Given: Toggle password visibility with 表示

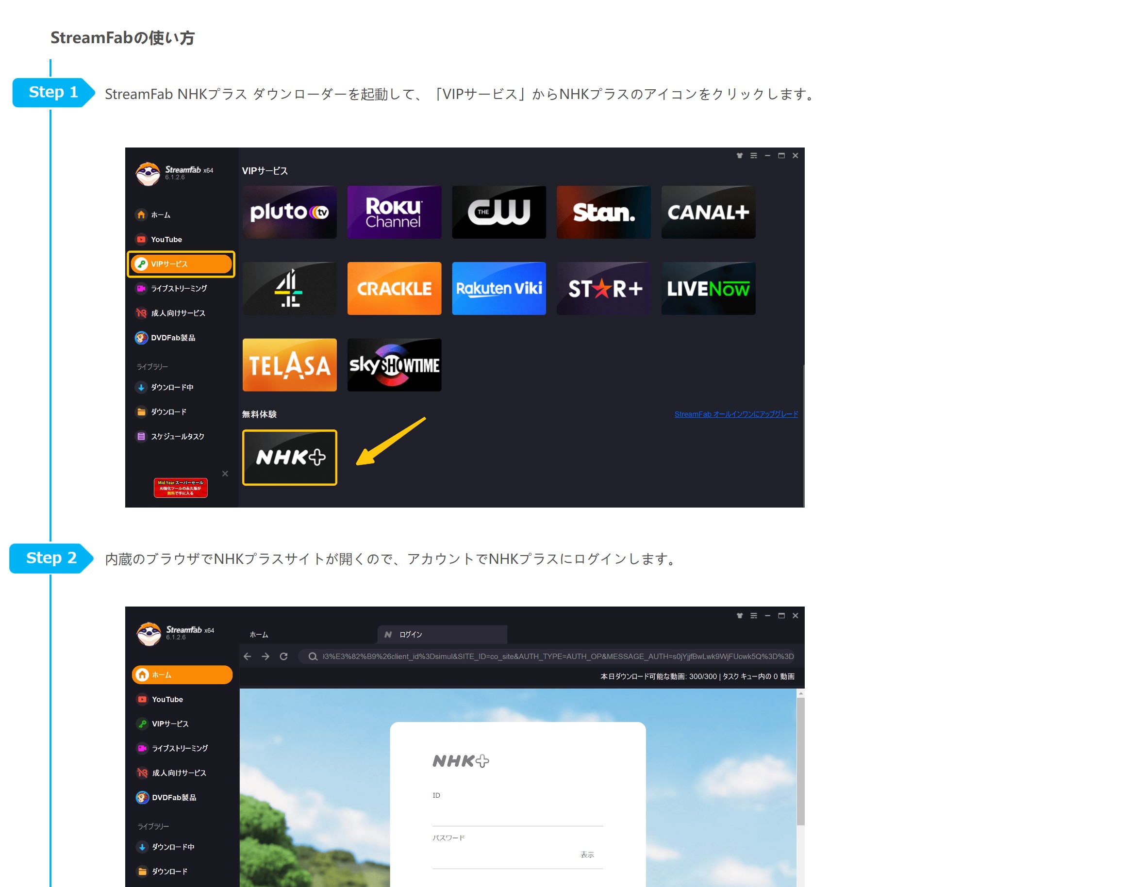Looking at the screenshot, I should coord(587,855).
